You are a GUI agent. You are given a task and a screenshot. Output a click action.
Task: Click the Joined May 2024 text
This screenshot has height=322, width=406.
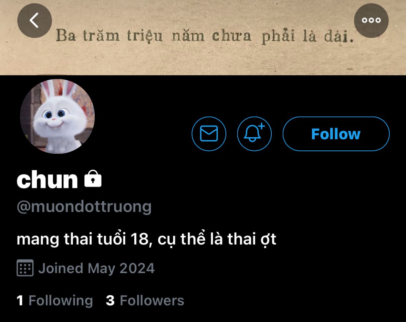pos(96,268)
